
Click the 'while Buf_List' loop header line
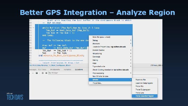pyautogui.click(x=71, y=28)
